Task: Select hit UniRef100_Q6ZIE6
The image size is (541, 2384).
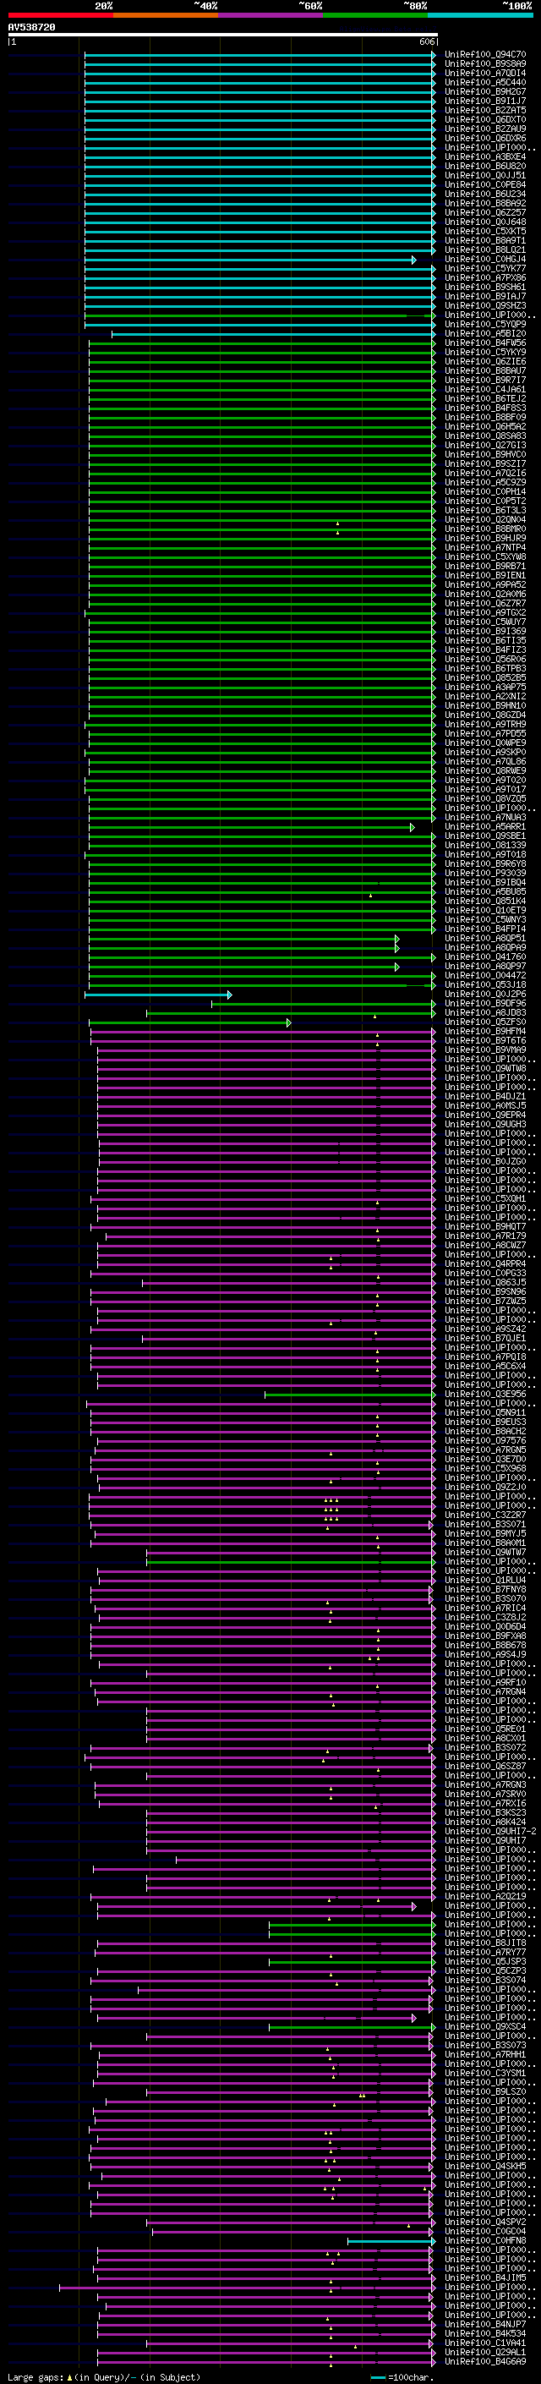Action: click(485, 362)
